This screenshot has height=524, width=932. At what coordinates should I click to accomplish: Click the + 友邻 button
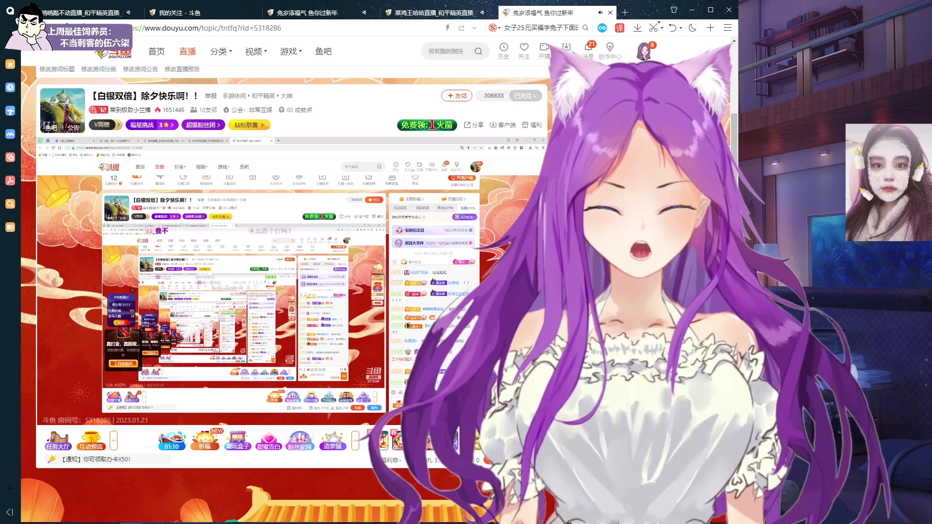click(456, 96)
